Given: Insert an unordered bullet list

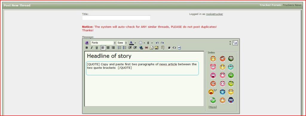Looking at the screenshot, I should 125,48.
